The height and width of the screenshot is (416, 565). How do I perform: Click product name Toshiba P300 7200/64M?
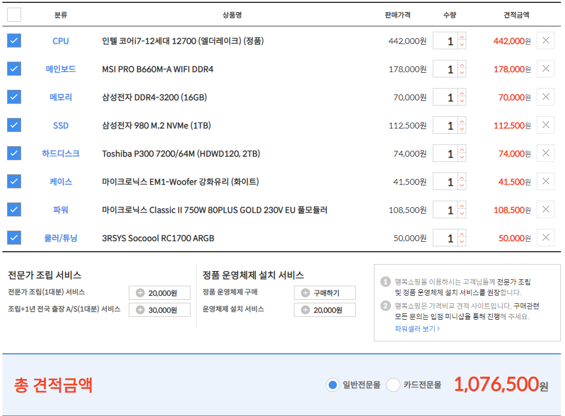(x=181, y=154)
